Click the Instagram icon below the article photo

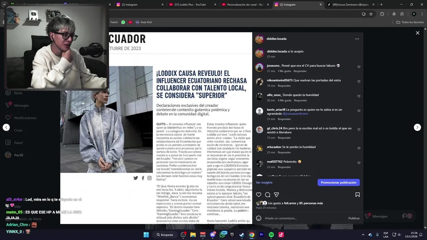pyautogui.click(x=149, y=178)
